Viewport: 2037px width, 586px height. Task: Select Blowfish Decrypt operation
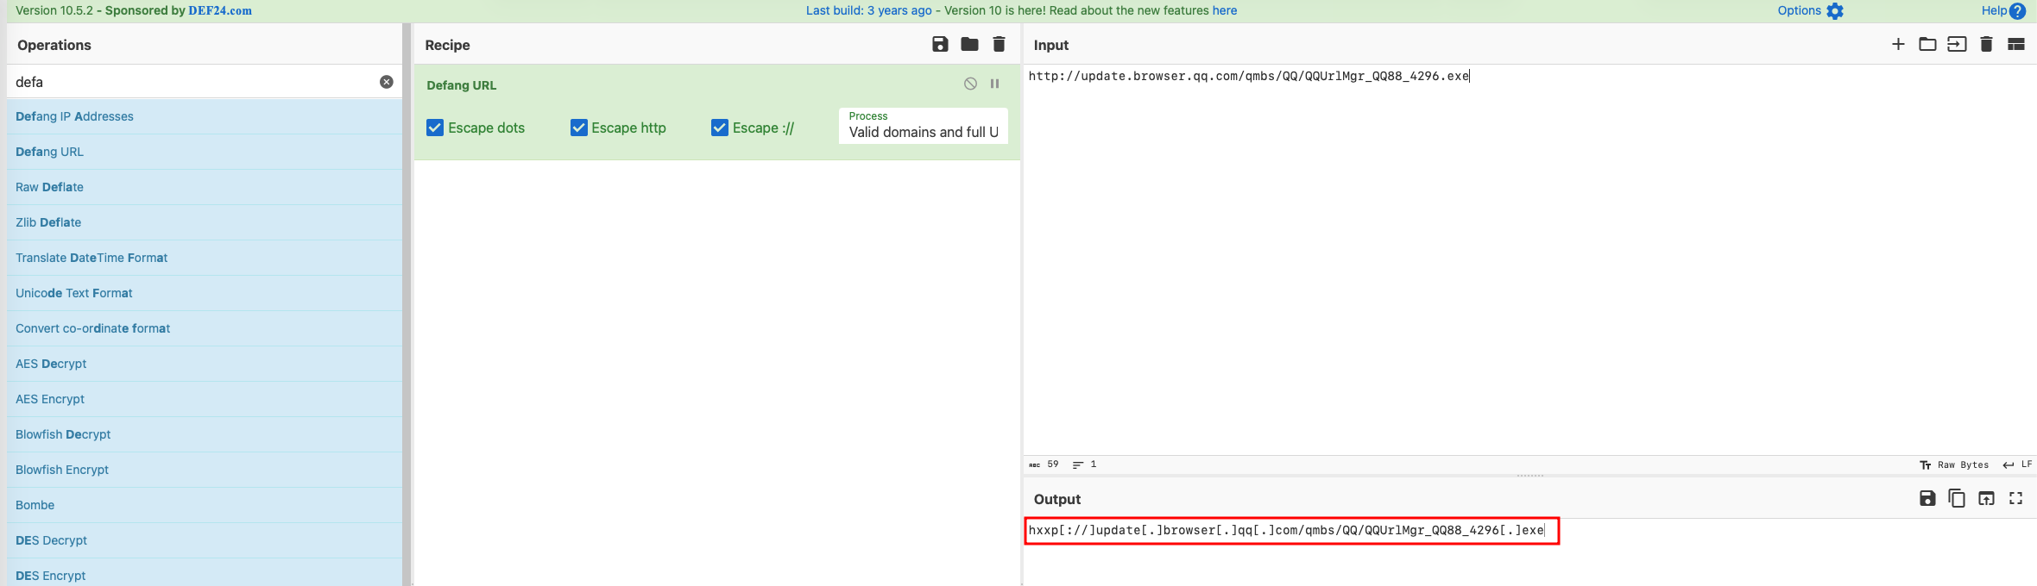point(205,434)
